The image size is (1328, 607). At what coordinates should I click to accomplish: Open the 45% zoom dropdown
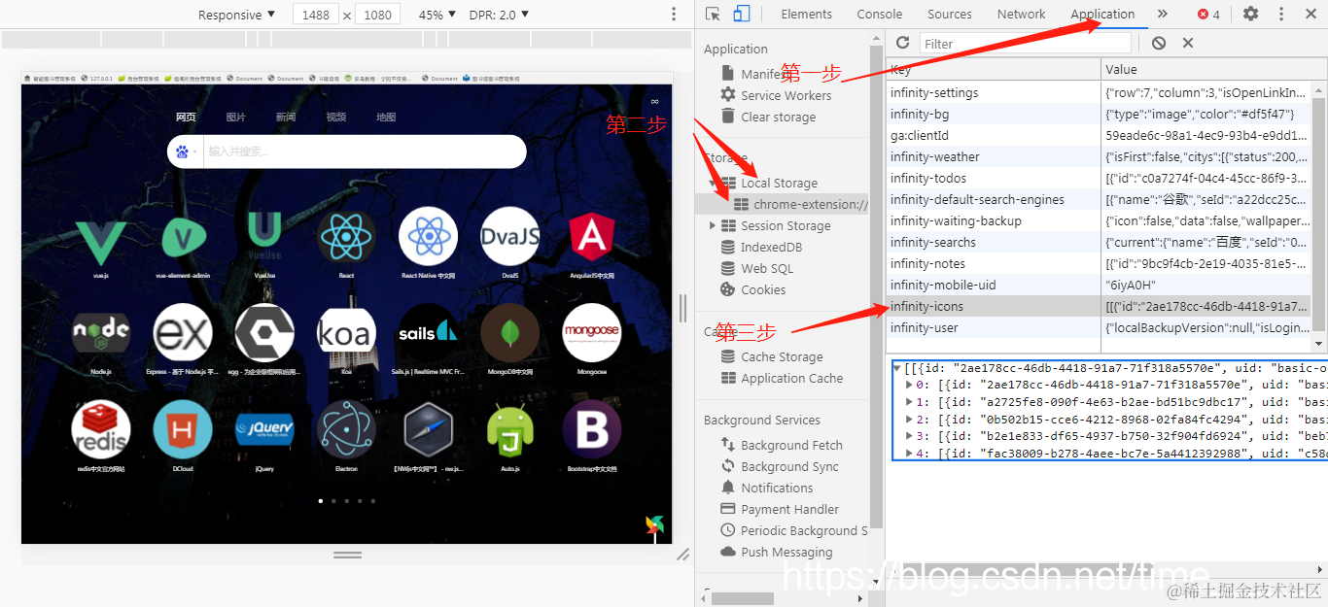pos(437,15)
